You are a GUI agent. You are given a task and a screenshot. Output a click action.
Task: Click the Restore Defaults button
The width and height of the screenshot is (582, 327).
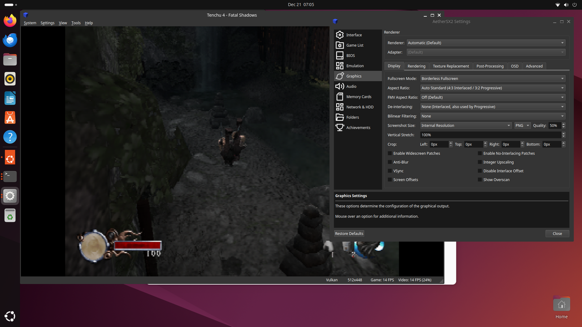(349, 233)
